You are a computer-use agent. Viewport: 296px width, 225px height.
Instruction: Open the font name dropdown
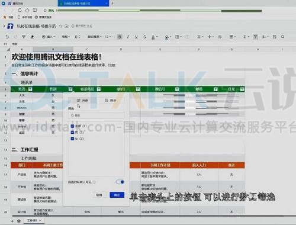95,37
